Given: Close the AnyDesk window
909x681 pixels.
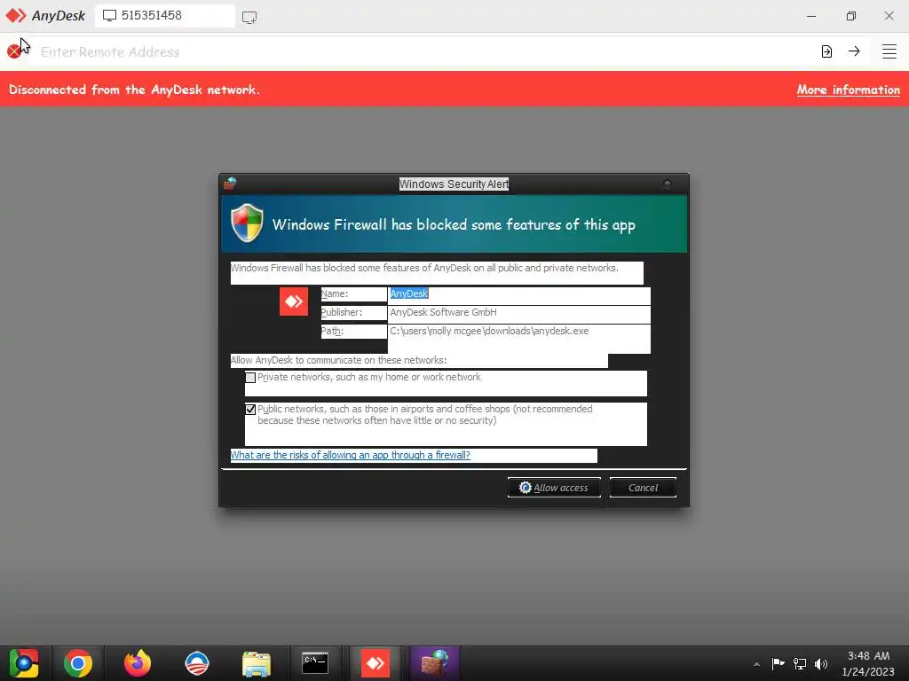Looking at the screenshot, I should [889, 16].
